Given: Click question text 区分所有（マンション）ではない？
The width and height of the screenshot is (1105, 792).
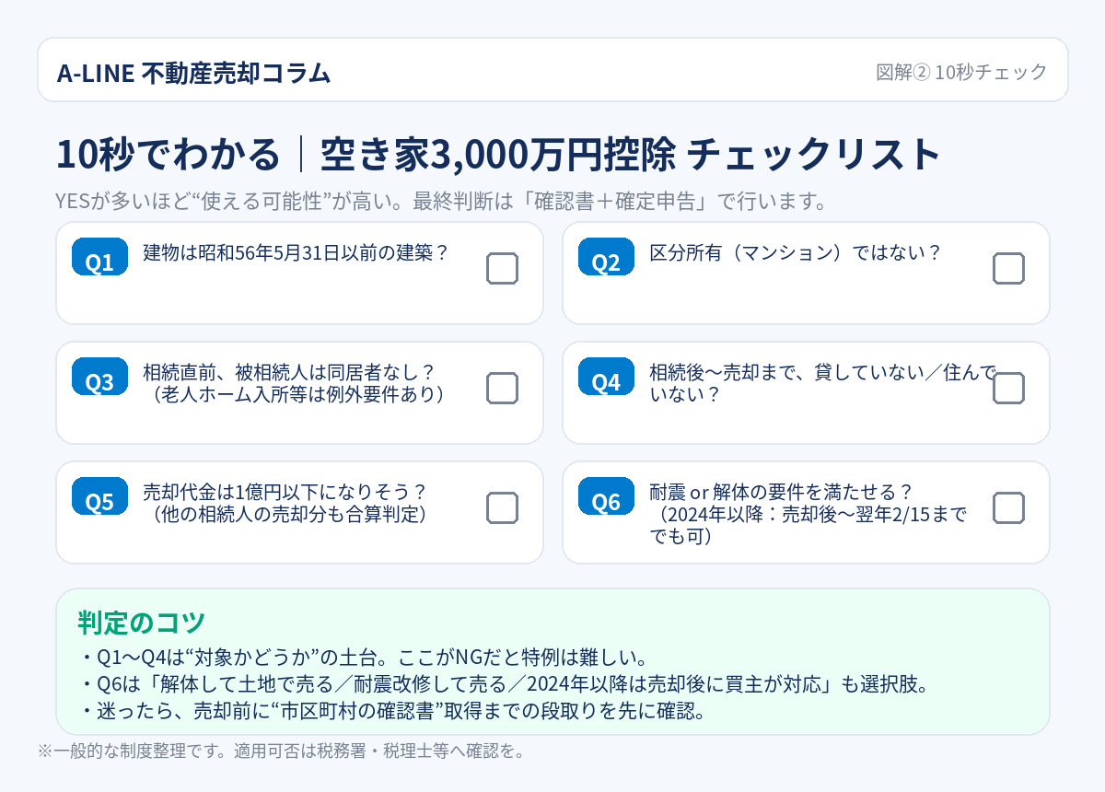Looking at the screenshot, I should (796, 252).
